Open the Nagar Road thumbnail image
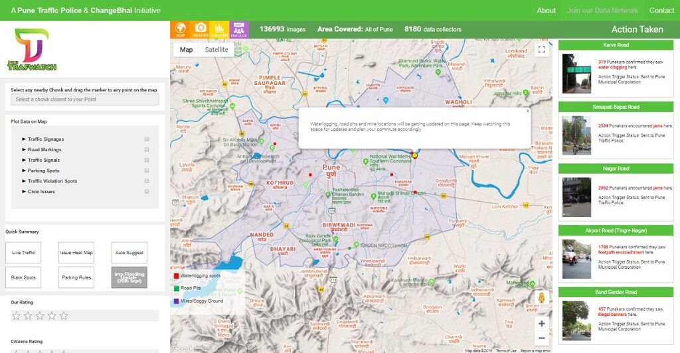 click(x=576, y=197)
